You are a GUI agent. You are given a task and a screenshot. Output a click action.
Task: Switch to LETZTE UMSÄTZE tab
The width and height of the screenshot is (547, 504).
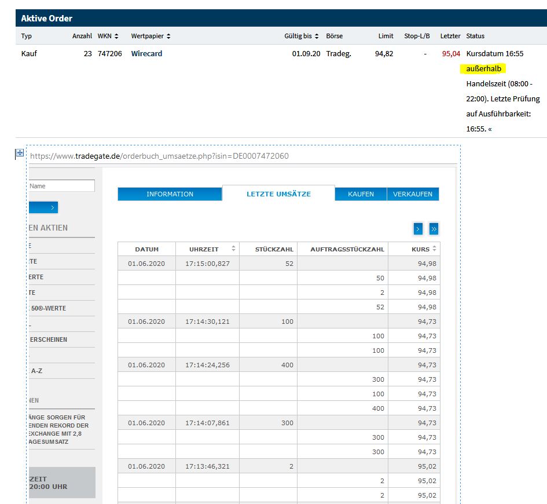tap(278, 193)
